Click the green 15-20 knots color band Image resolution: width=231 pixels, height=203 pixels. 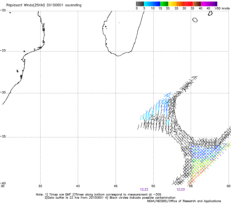tap(164, 4)
